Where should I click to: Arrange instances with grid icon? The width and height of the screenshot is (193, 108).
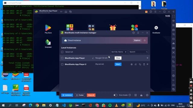(135, 95)
